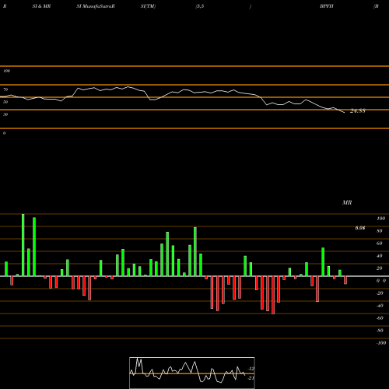Click the 'MR' panel title
Viewport: 389px width, 389px height.
tap(347, 202)
